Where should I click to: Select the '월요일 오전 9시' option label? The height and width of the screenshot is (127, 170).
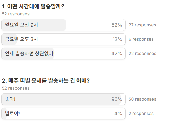pyautogui.click(x=21, y=25)
